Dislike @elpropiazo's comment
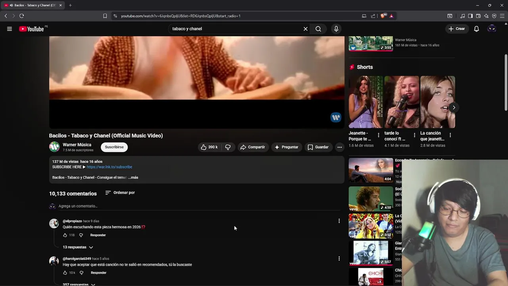Viewport: 508px width, 286px height. click(81, 235)
